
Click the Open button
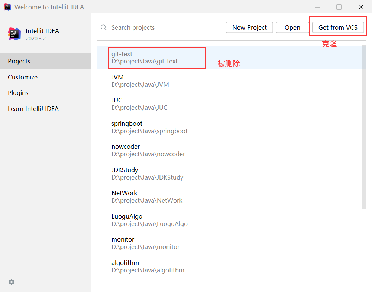292,27
